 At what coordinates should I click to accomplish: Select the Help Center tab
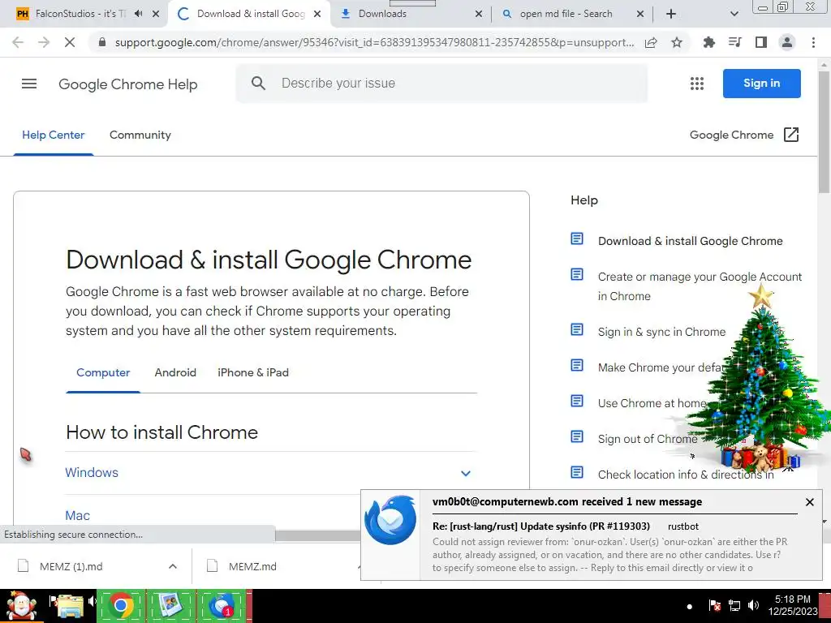(x=53, y=135)
